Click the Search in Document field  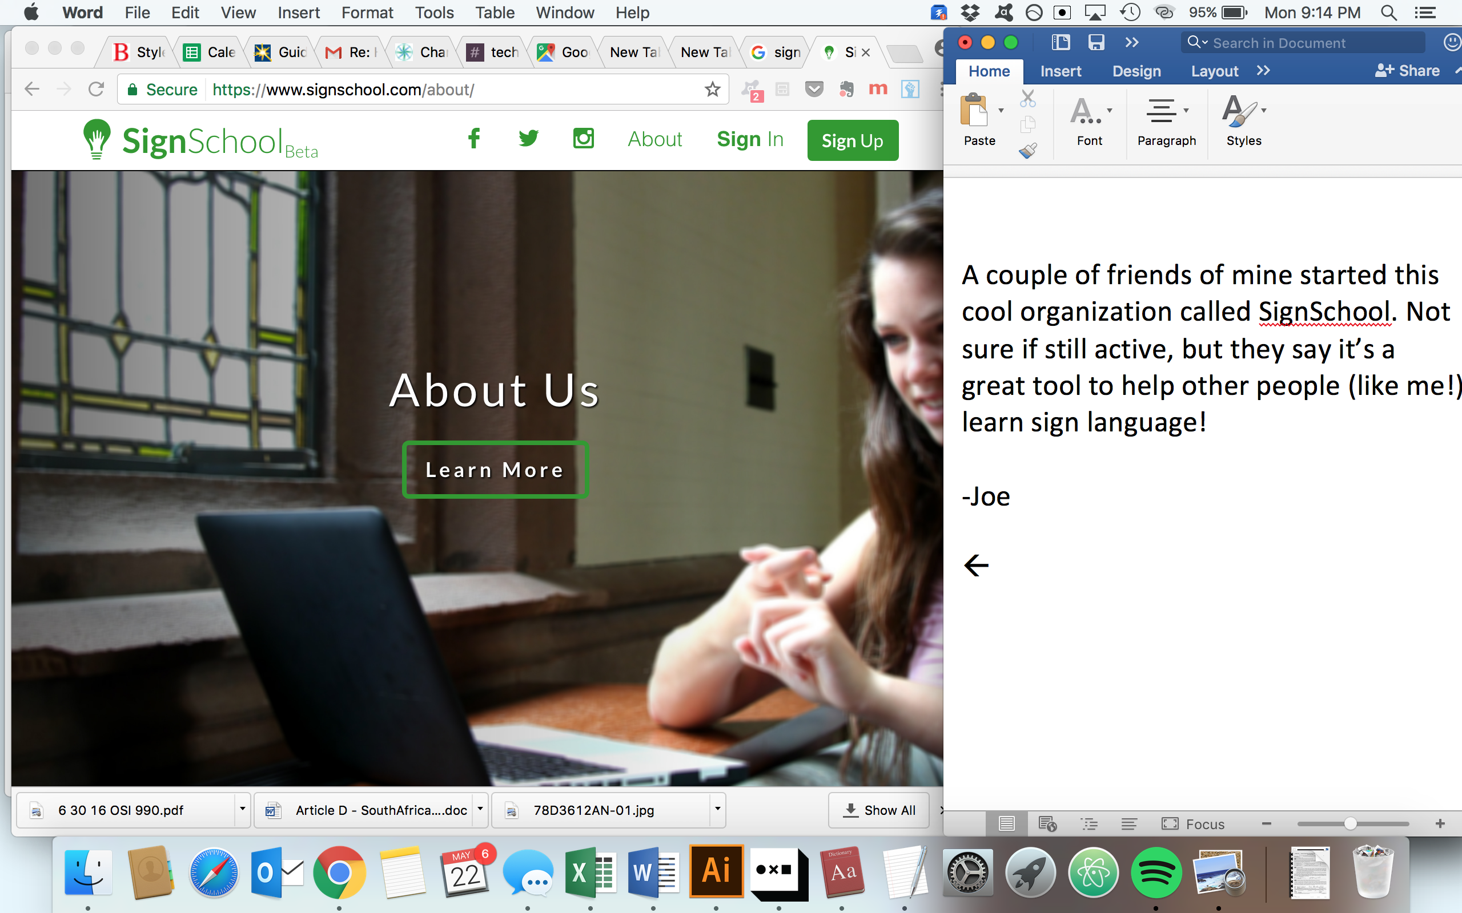click(x=1305, y=43)
